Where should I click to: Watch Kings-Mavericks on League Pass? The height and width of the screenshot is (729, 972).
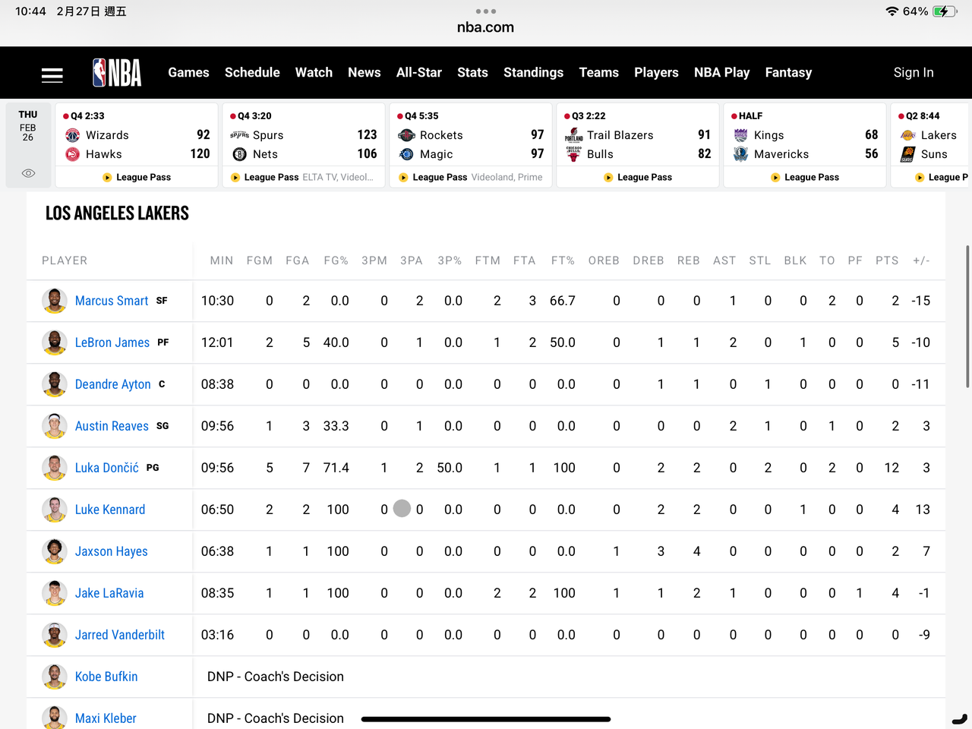(x=805, y=177)
